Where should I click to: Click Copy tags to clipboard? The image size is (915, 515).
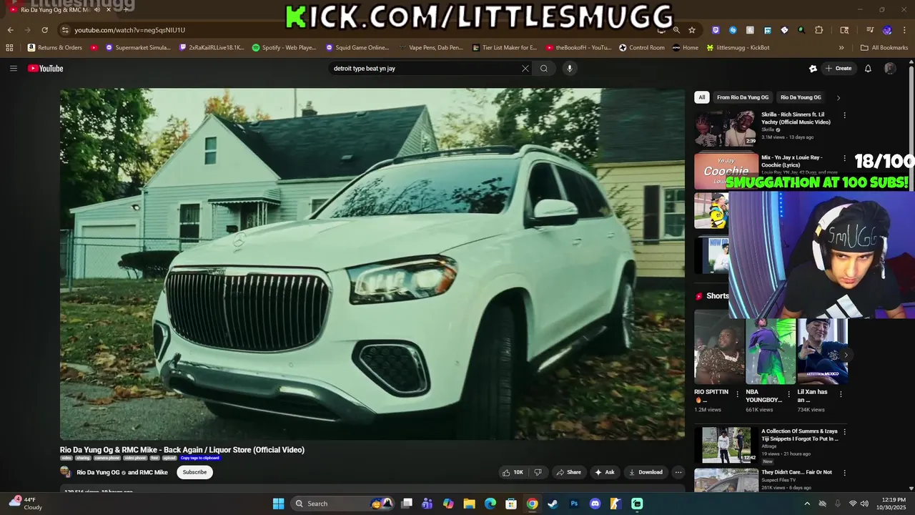tap(200, 458)
